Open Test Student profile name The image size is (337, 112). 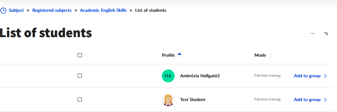(x=193, y=100)
